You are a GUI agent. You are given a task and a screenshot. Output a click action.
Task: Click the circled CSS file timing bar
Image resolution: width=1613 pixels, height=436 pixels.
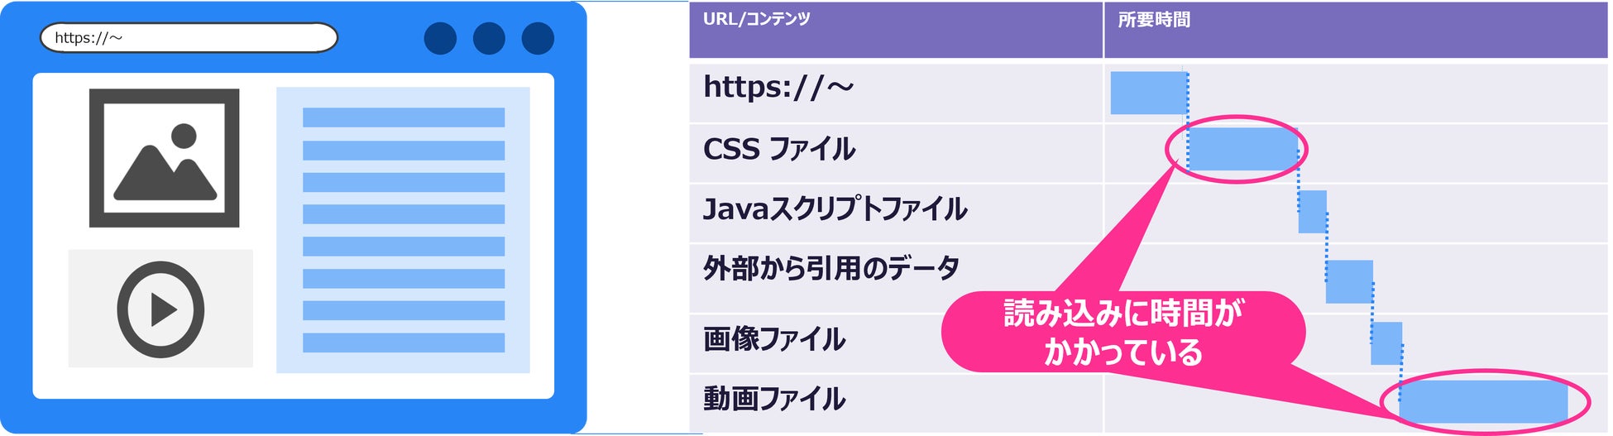[1242, 150]
